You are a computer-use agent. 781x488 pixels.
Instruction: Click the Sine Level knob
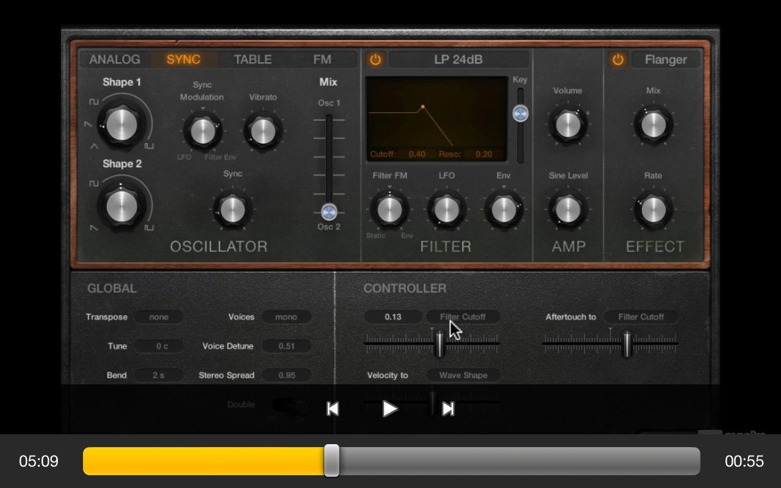[x=568, y=209]
